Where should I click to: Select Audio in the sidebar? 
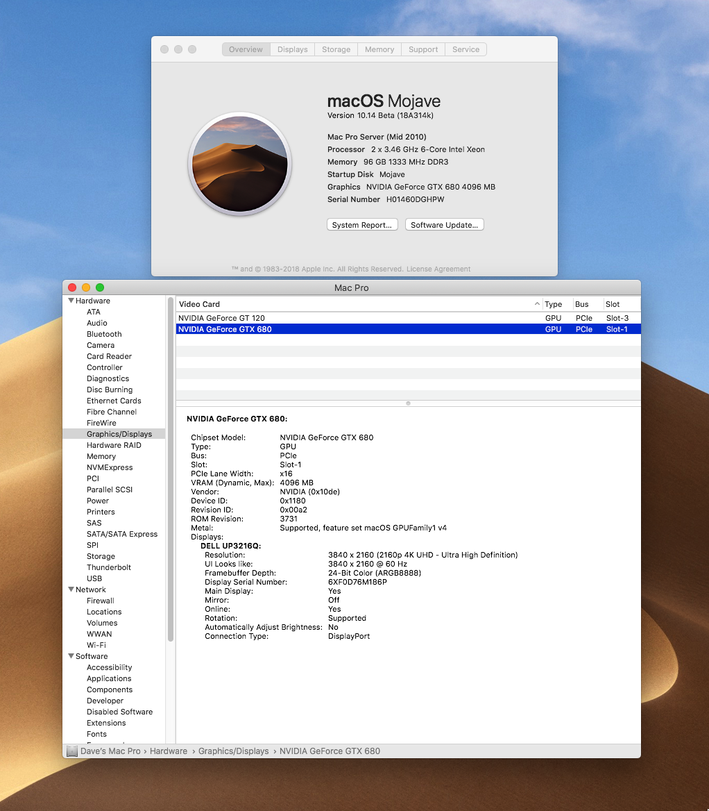point(97,323)
